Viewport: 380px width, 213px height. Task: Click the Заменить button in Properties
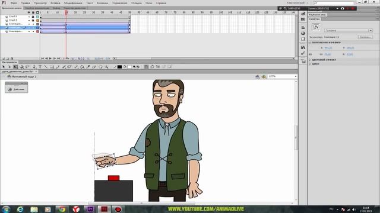pyautogui.click(x=365, y=37)
